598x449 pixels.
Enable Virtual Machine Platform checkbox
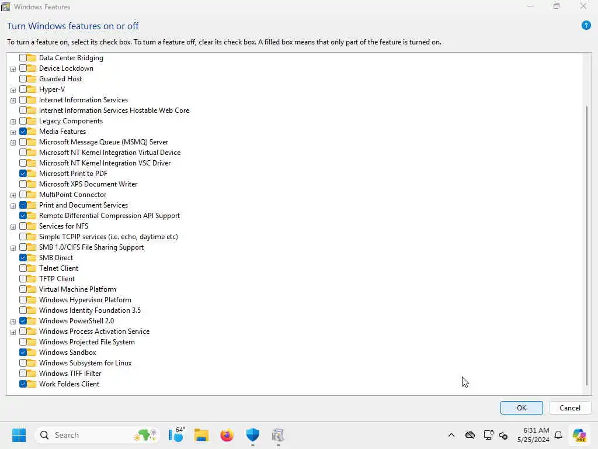23,289
